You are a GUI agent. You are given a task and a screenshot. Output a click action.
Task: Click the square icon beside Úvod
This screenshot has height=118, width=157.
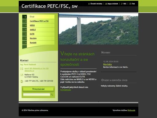(25, 17)
